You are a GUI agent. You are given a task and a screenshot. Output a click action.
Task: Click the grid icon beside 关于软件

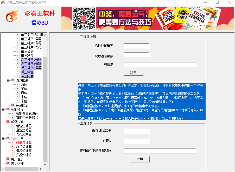(x=8, y=163)
